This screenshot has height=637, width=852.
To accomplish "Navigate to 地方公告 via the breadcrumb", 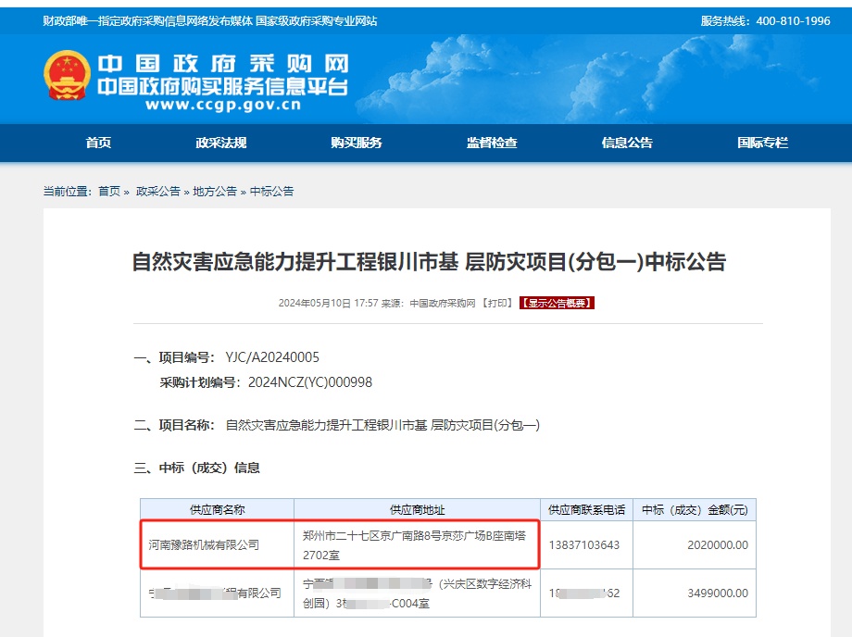I will (x=215, y=192).
